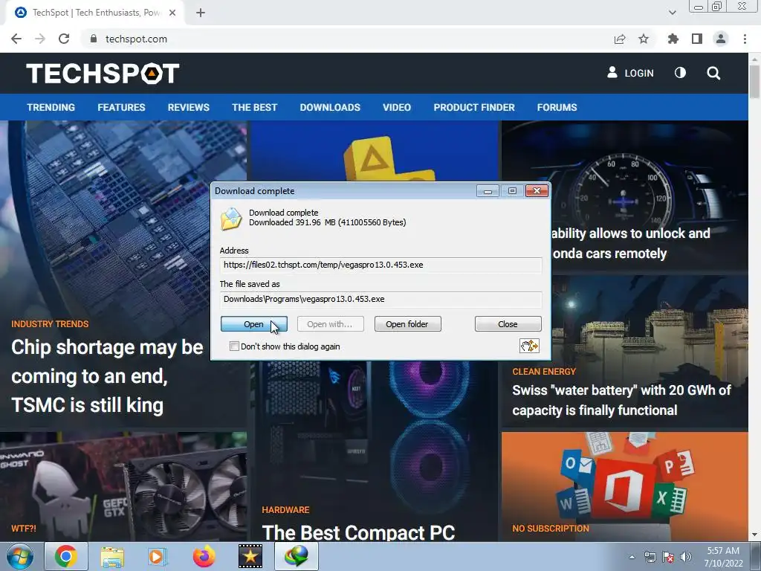Click the CLEAN ENERGY category label
Screen dimensions: 761x571
tap(544, 372)
